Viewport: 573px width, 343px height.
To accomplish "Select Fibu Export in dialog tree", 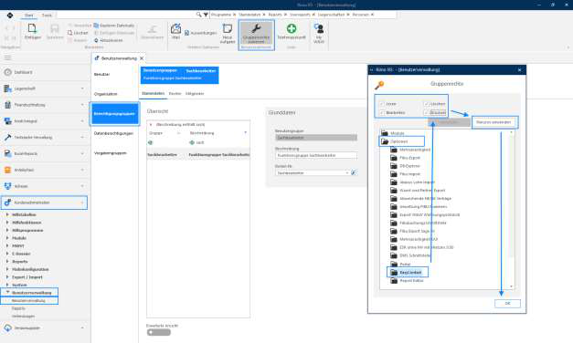I will point(410,158).
